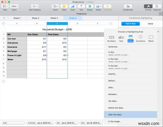Select the 'between...' rule

pyautogui.click(x=131, y=94)
